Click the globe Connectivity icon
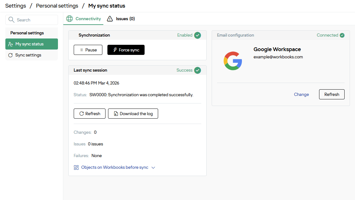 [69, 19]
